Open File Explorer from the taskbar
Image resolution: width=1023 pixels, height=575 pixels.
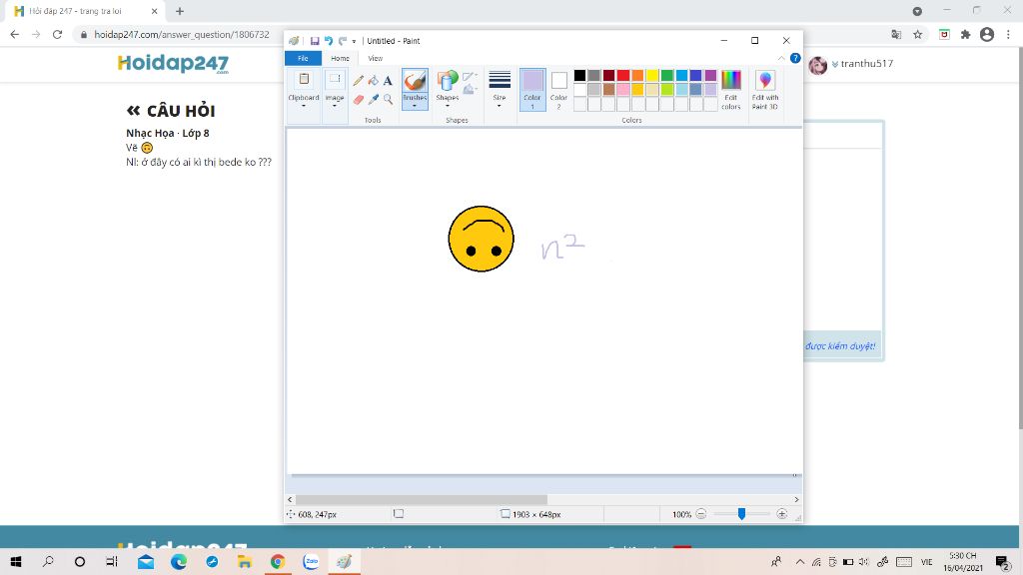(x=245, y=561)
